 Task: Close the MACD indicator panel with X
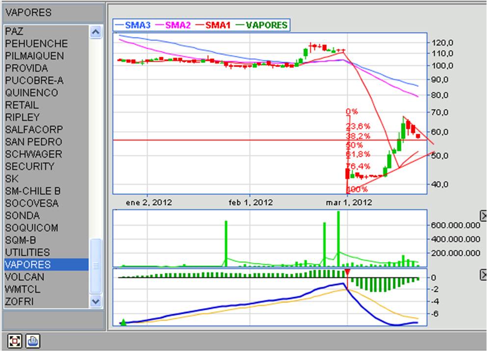pos(484,275)
